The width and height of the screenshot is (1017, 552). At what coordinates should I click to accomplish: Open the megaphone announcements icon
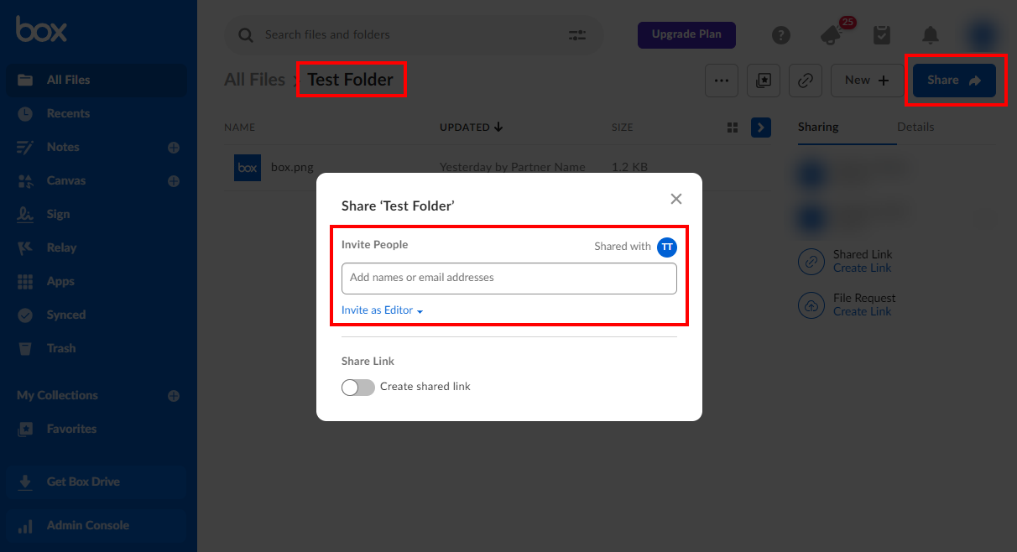832,35
